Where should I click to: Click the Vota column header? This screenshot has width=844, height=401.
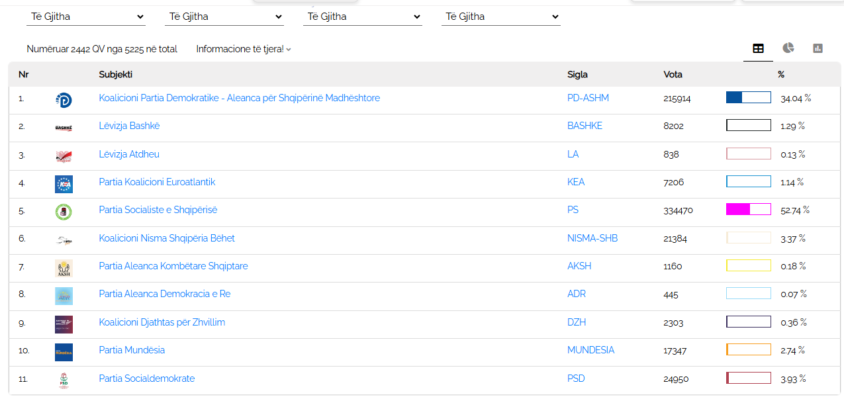pos(673,75)
